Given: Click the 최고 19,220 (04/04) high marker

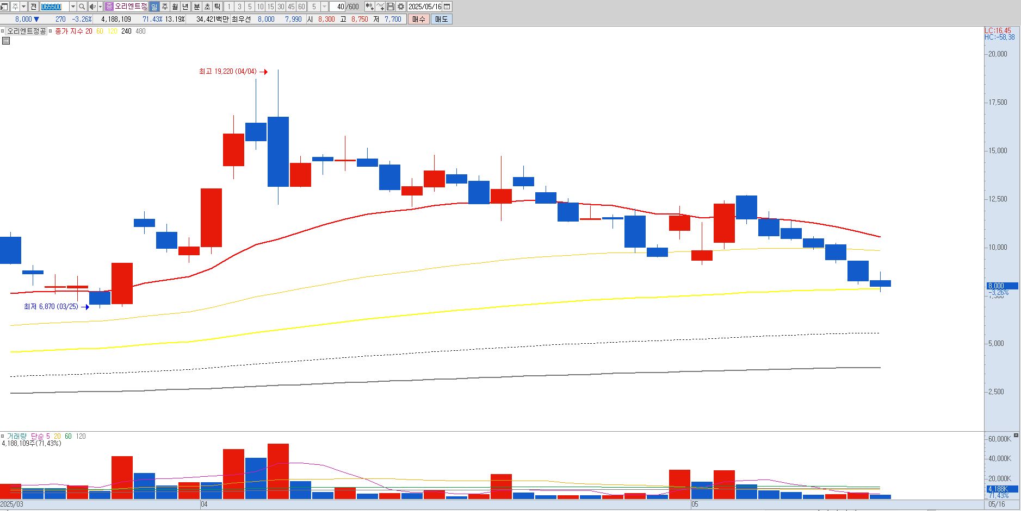Looking at the screenshot, I should click(233, 72).
